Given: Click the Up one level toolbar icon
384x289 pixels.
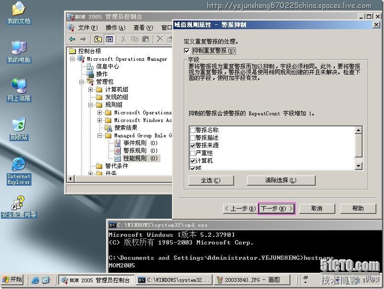Looking at the screenshot, I should 98,39.
